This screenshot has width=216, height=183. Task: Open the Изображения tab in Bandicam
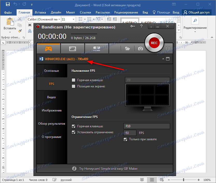52,110
